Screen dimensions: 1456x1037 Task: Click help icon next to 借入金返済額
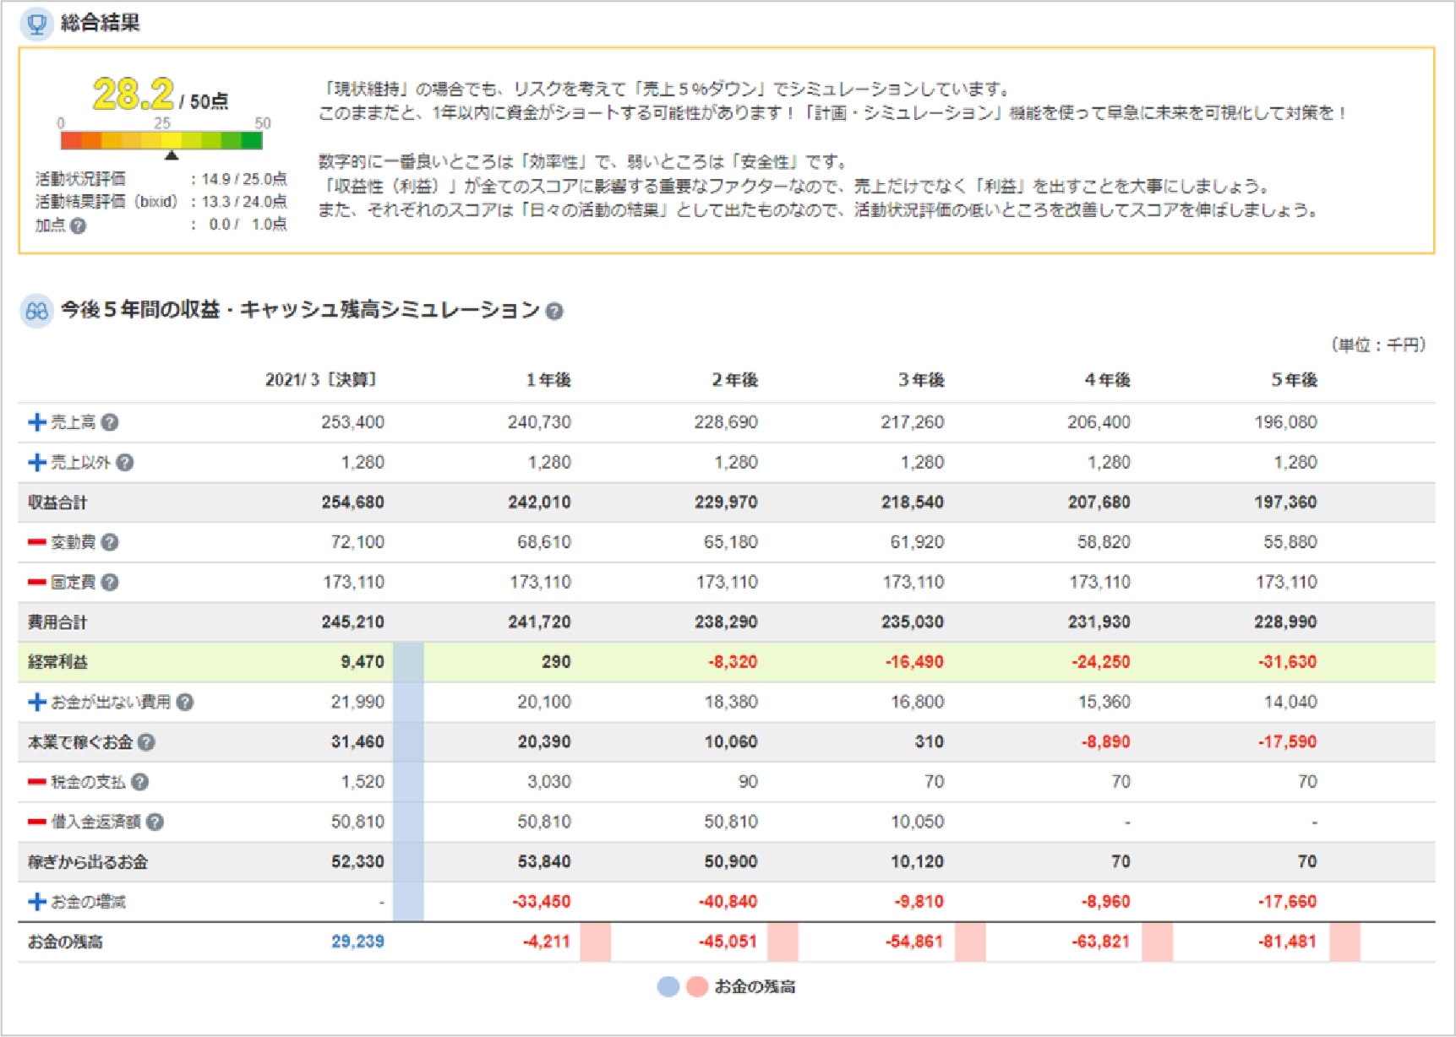pyautogui.click(x=155, y=823)
